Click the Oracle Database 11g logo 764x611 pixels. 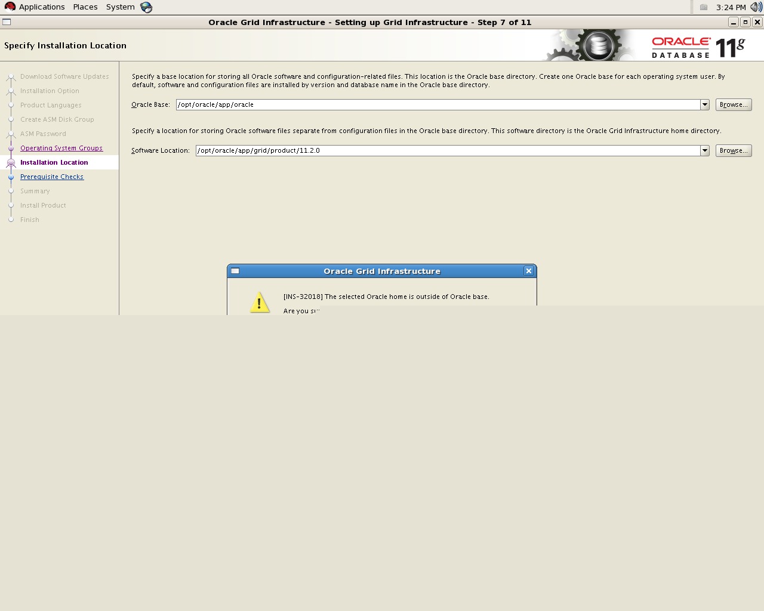click(698, 47)
